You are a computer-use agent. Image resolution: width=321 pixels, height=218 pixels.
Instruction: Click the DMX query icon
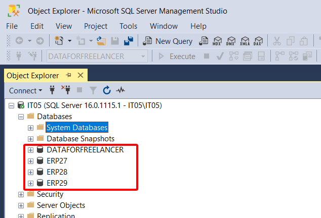(x=231, y=41)
